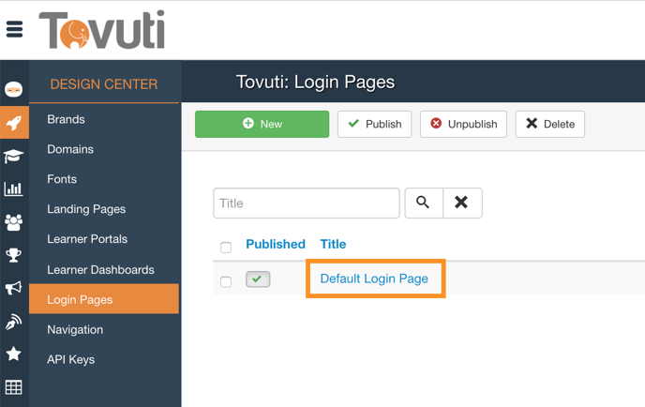Toggle the select-all checkbox in table header
Image resolution: width=645 pixels, height=407 pixels.
click(226, 247)
